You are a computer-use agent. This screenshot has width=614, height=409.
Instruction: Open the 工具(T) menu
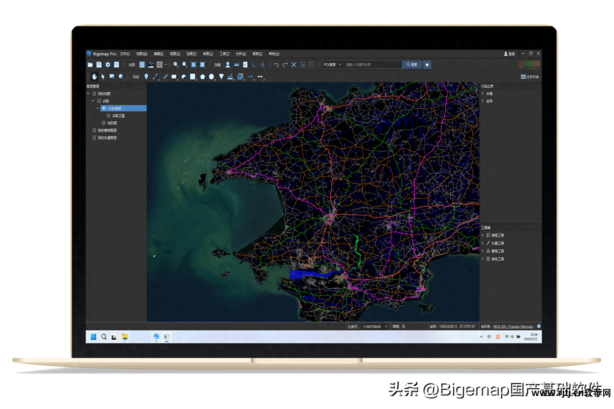tap(224, 54)
